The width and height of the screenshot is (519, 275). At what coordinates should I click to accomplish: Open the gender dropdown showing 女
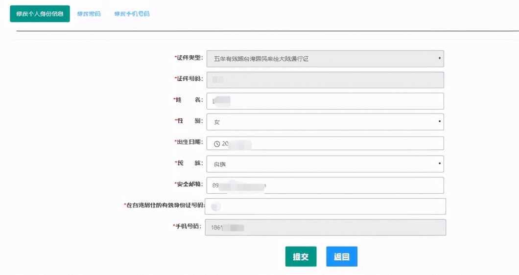coord(325,122)
